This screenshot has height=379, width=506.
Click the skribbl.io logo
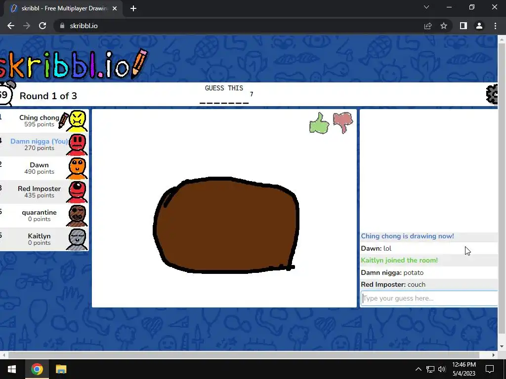click(74, 64)
